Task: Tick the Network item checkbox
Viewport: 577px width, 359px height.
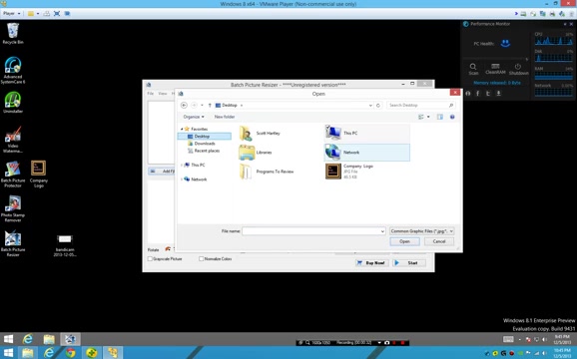Action: click(x=327, y=147)
